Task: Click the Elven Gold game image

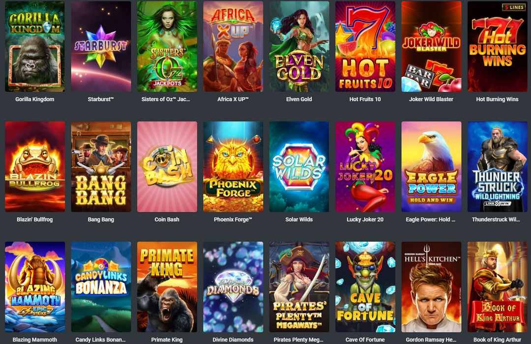Action: [299, 46]
